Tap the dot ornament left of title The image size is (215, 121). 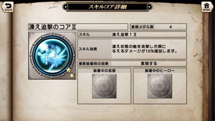(66, 6)
